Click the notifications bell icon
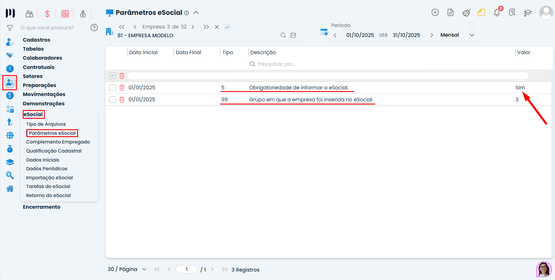The width and height of the screenshot is (555, 280). 497,13
